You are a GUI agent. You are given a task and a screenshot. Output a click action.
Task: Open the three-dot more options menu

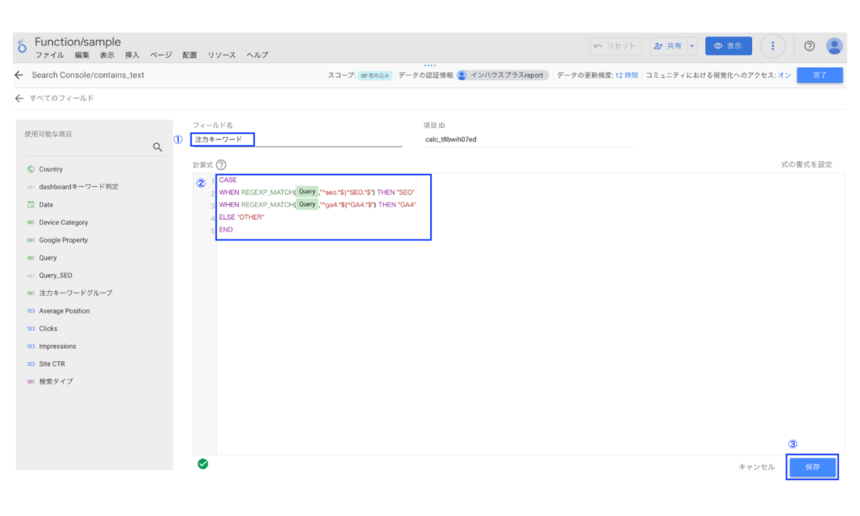click(x=772, y=46)
